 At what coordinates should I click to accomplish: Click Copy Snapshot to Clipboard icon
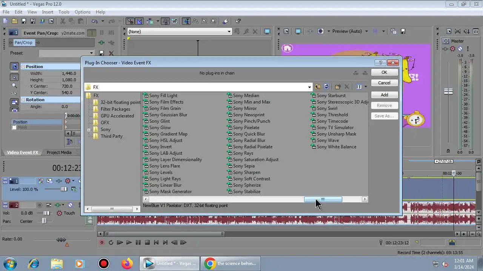(x=394, y=31)
